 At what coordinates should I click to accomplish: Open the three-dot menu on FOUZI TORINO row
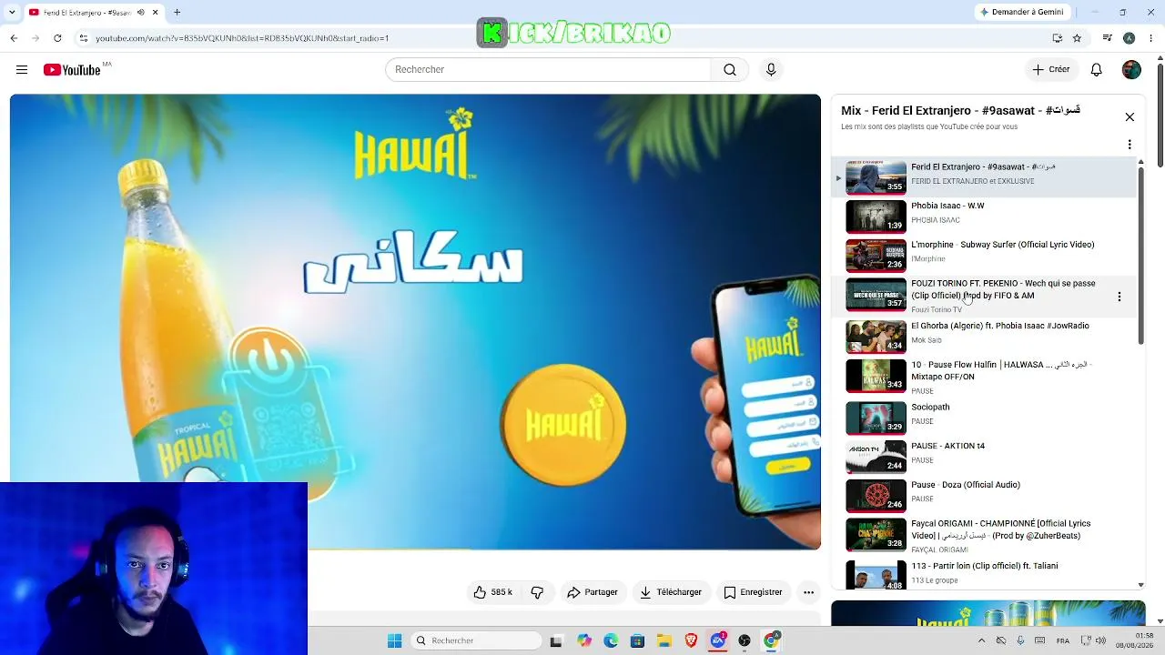1119,297
